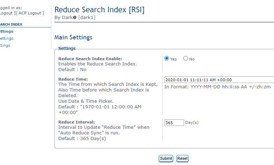Select Yes for Reduce Search Index Enable
Image resolution: width=274 pixels, height=165 pixels.
(x=167, y=59)
